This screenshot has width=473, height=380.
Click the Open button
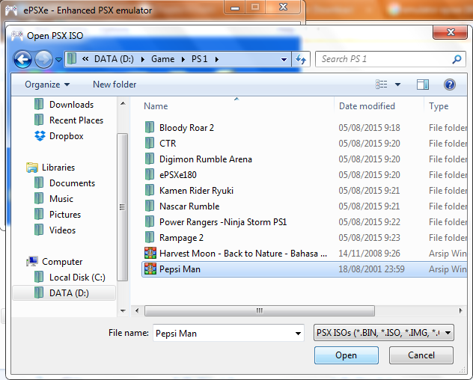click(347, 355)
